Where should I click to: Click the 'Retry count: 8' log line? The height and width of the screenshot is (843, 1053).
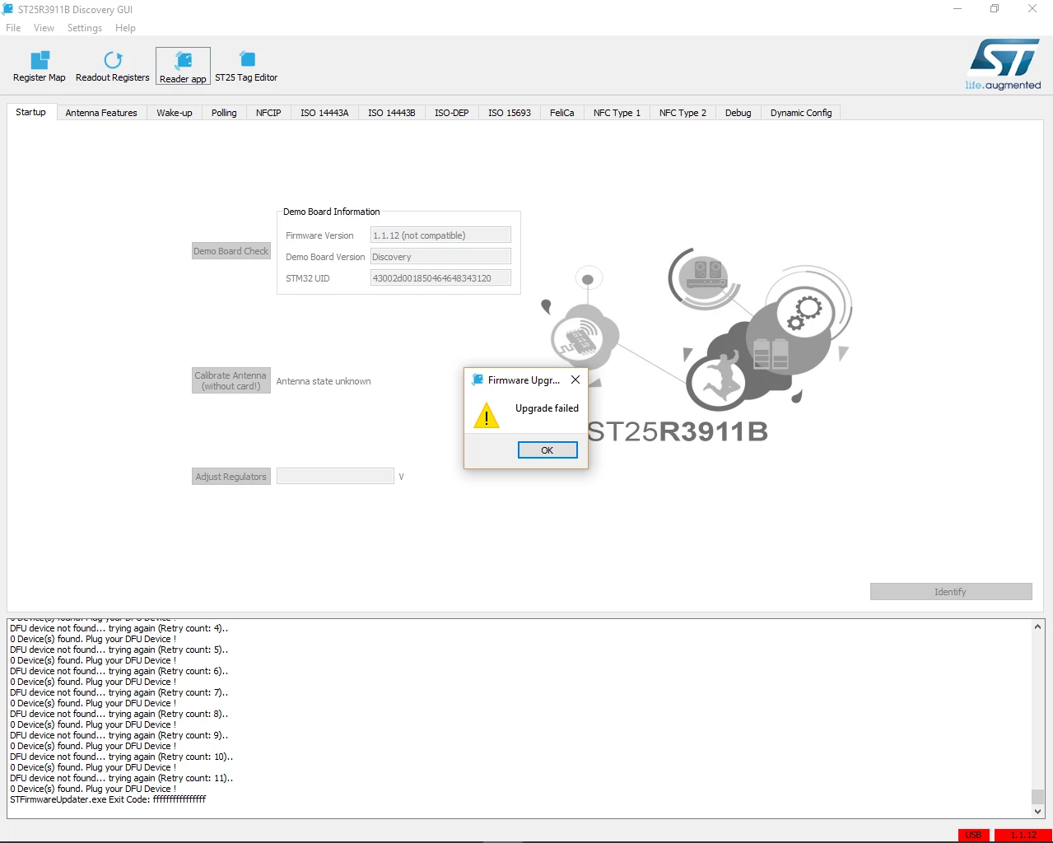[119, 714]
